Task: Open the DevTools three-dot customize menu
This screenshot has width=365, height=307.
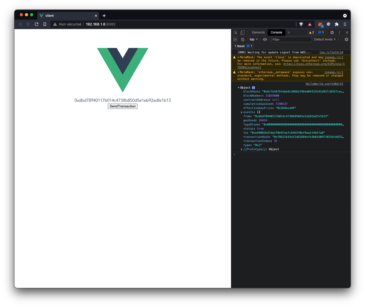Action: click(339, 32)
